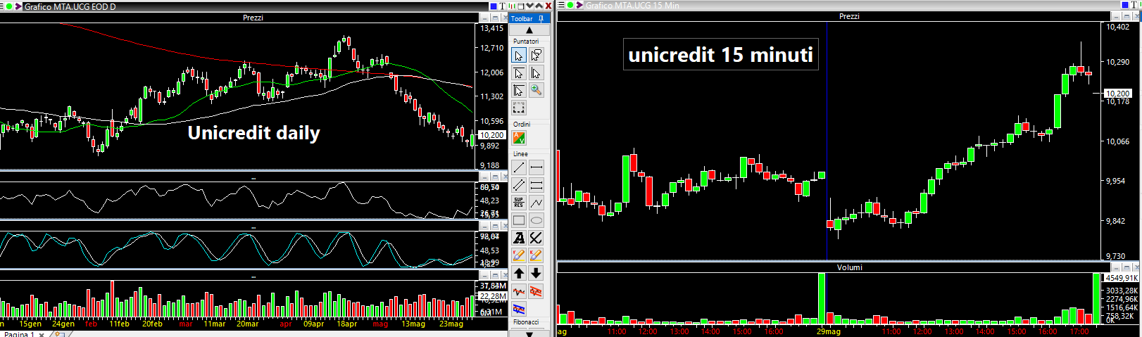This screenshot has width=1142, height=337.
Task: Click the 13,415 price axis label
Action: (x=491, y=29)
